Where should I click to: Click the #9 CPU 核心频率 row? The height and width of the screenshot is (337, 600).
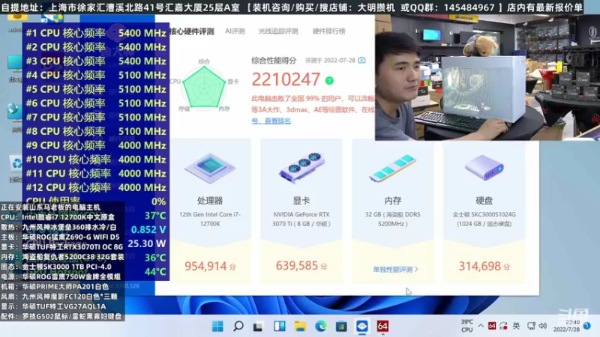tap(96, 145)
